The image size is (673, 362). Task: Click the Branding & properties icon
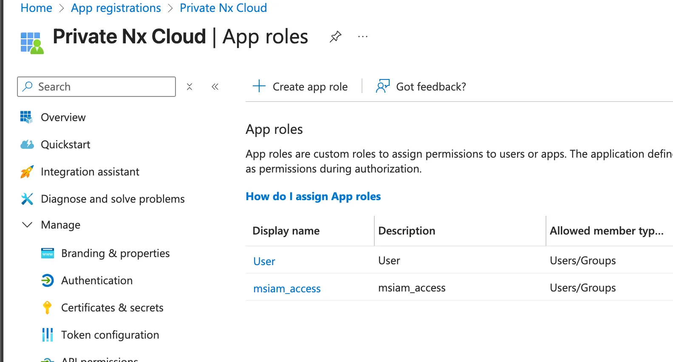(48, 253)
